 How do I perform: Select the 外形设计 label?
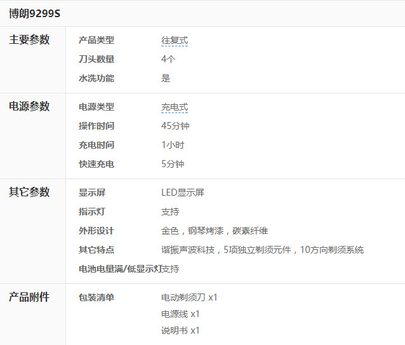[96, 231]
